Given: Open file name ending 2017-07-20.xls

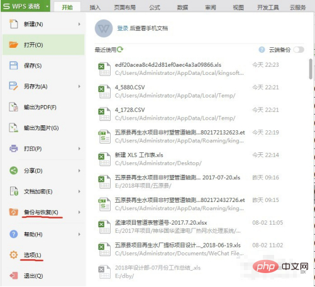Looking at the screenshot, I should point(177,177).
